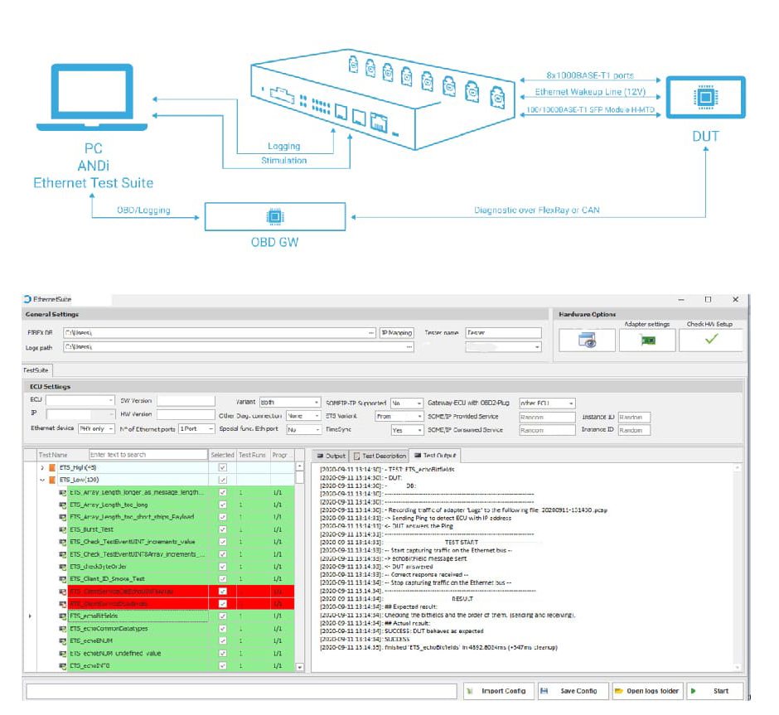Open Adapter settings network card icon
The width and height of the screenshot is (779, 715).
pos(647,341)
